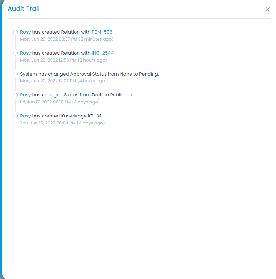Click the timeline marker for the KB-34 creation entry
The width and height of the screenshot is (276, 279).
coord(15,116)
